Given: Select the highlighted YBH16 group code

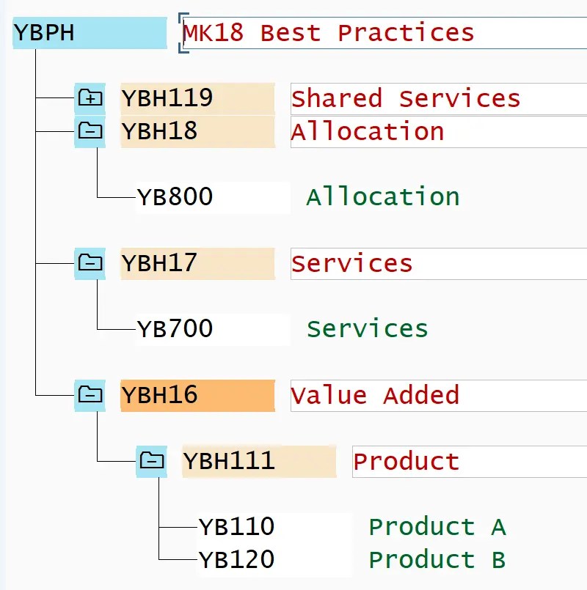Looking at the screenshot, I should click(198, 396).
